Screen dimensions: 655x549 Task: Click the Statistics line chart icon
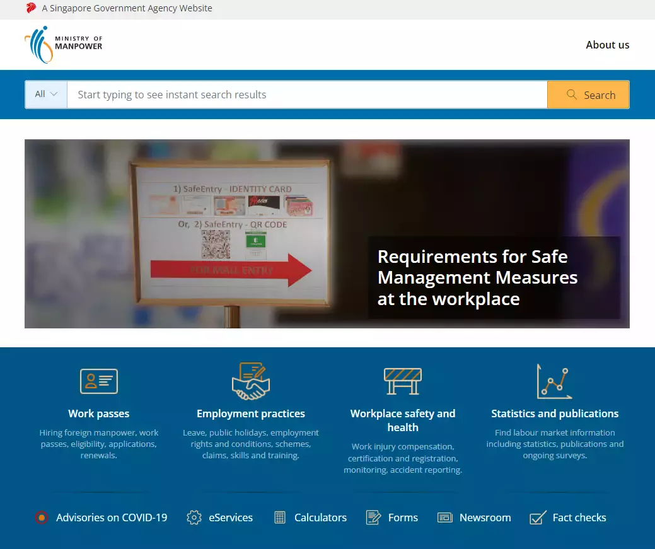pyautogui.click(x=554, y=381)
